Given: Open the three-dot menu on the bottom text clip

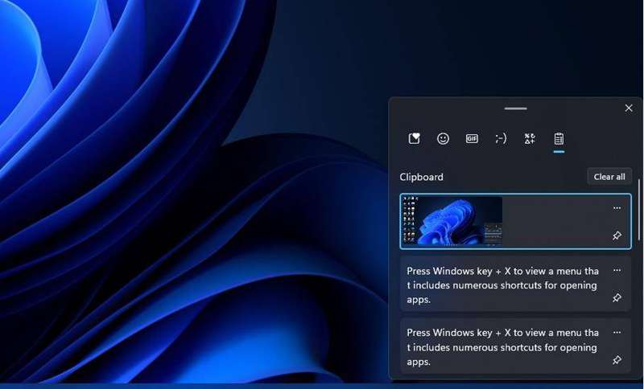Looking at the screenshot, I should tap(617, 332).
